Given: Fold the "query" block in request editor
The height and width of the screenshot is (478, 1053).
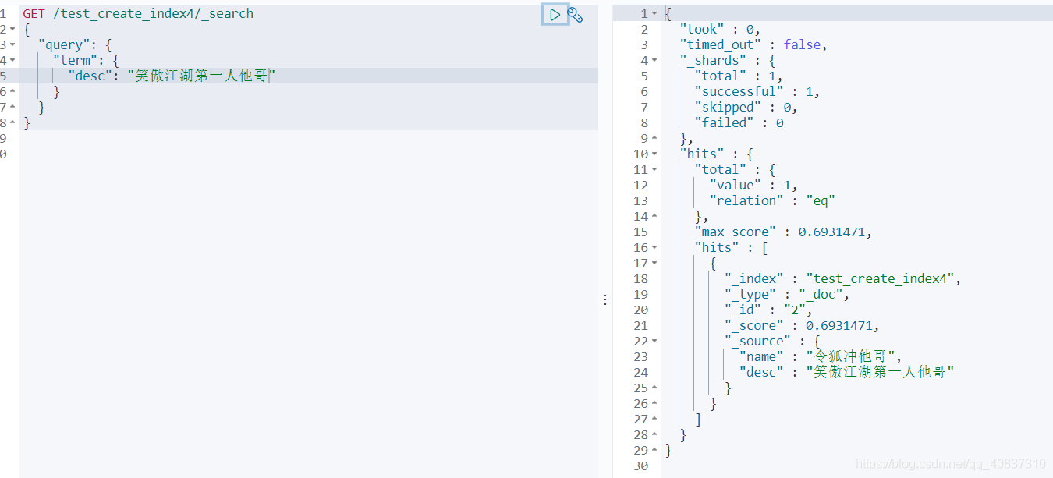Looking at the screenshot, I should click(x=12, y=44).
